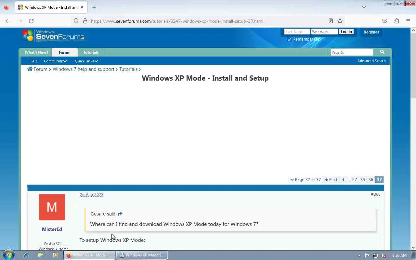The width and height of the screenshot is (416, 260).
Task: Select the Firefox Windows XP Mode taskbar button
Action: pos(89,255)
